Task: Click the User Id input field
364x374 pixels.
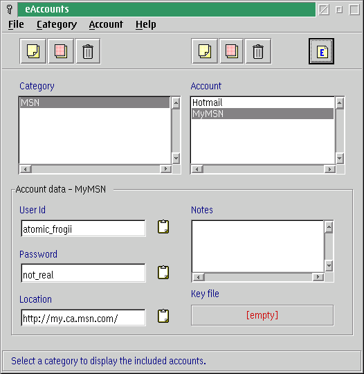Action: pyautogui.click(x=83, y=229)
